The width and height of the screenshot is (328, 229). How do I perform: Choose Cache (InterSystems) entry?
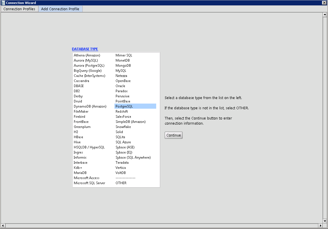pyautogui.click(x=89, y=76)
